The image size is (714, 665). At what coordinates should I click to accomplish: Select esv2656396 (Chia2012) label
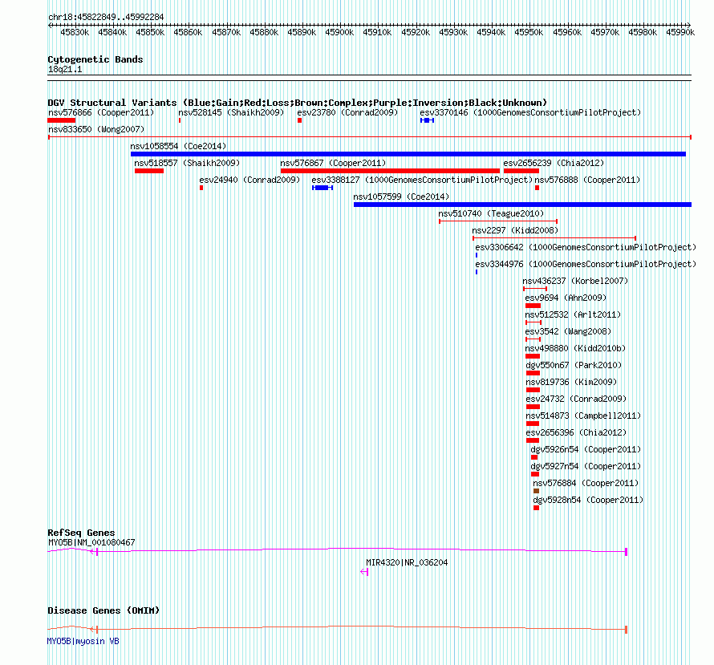576,432
